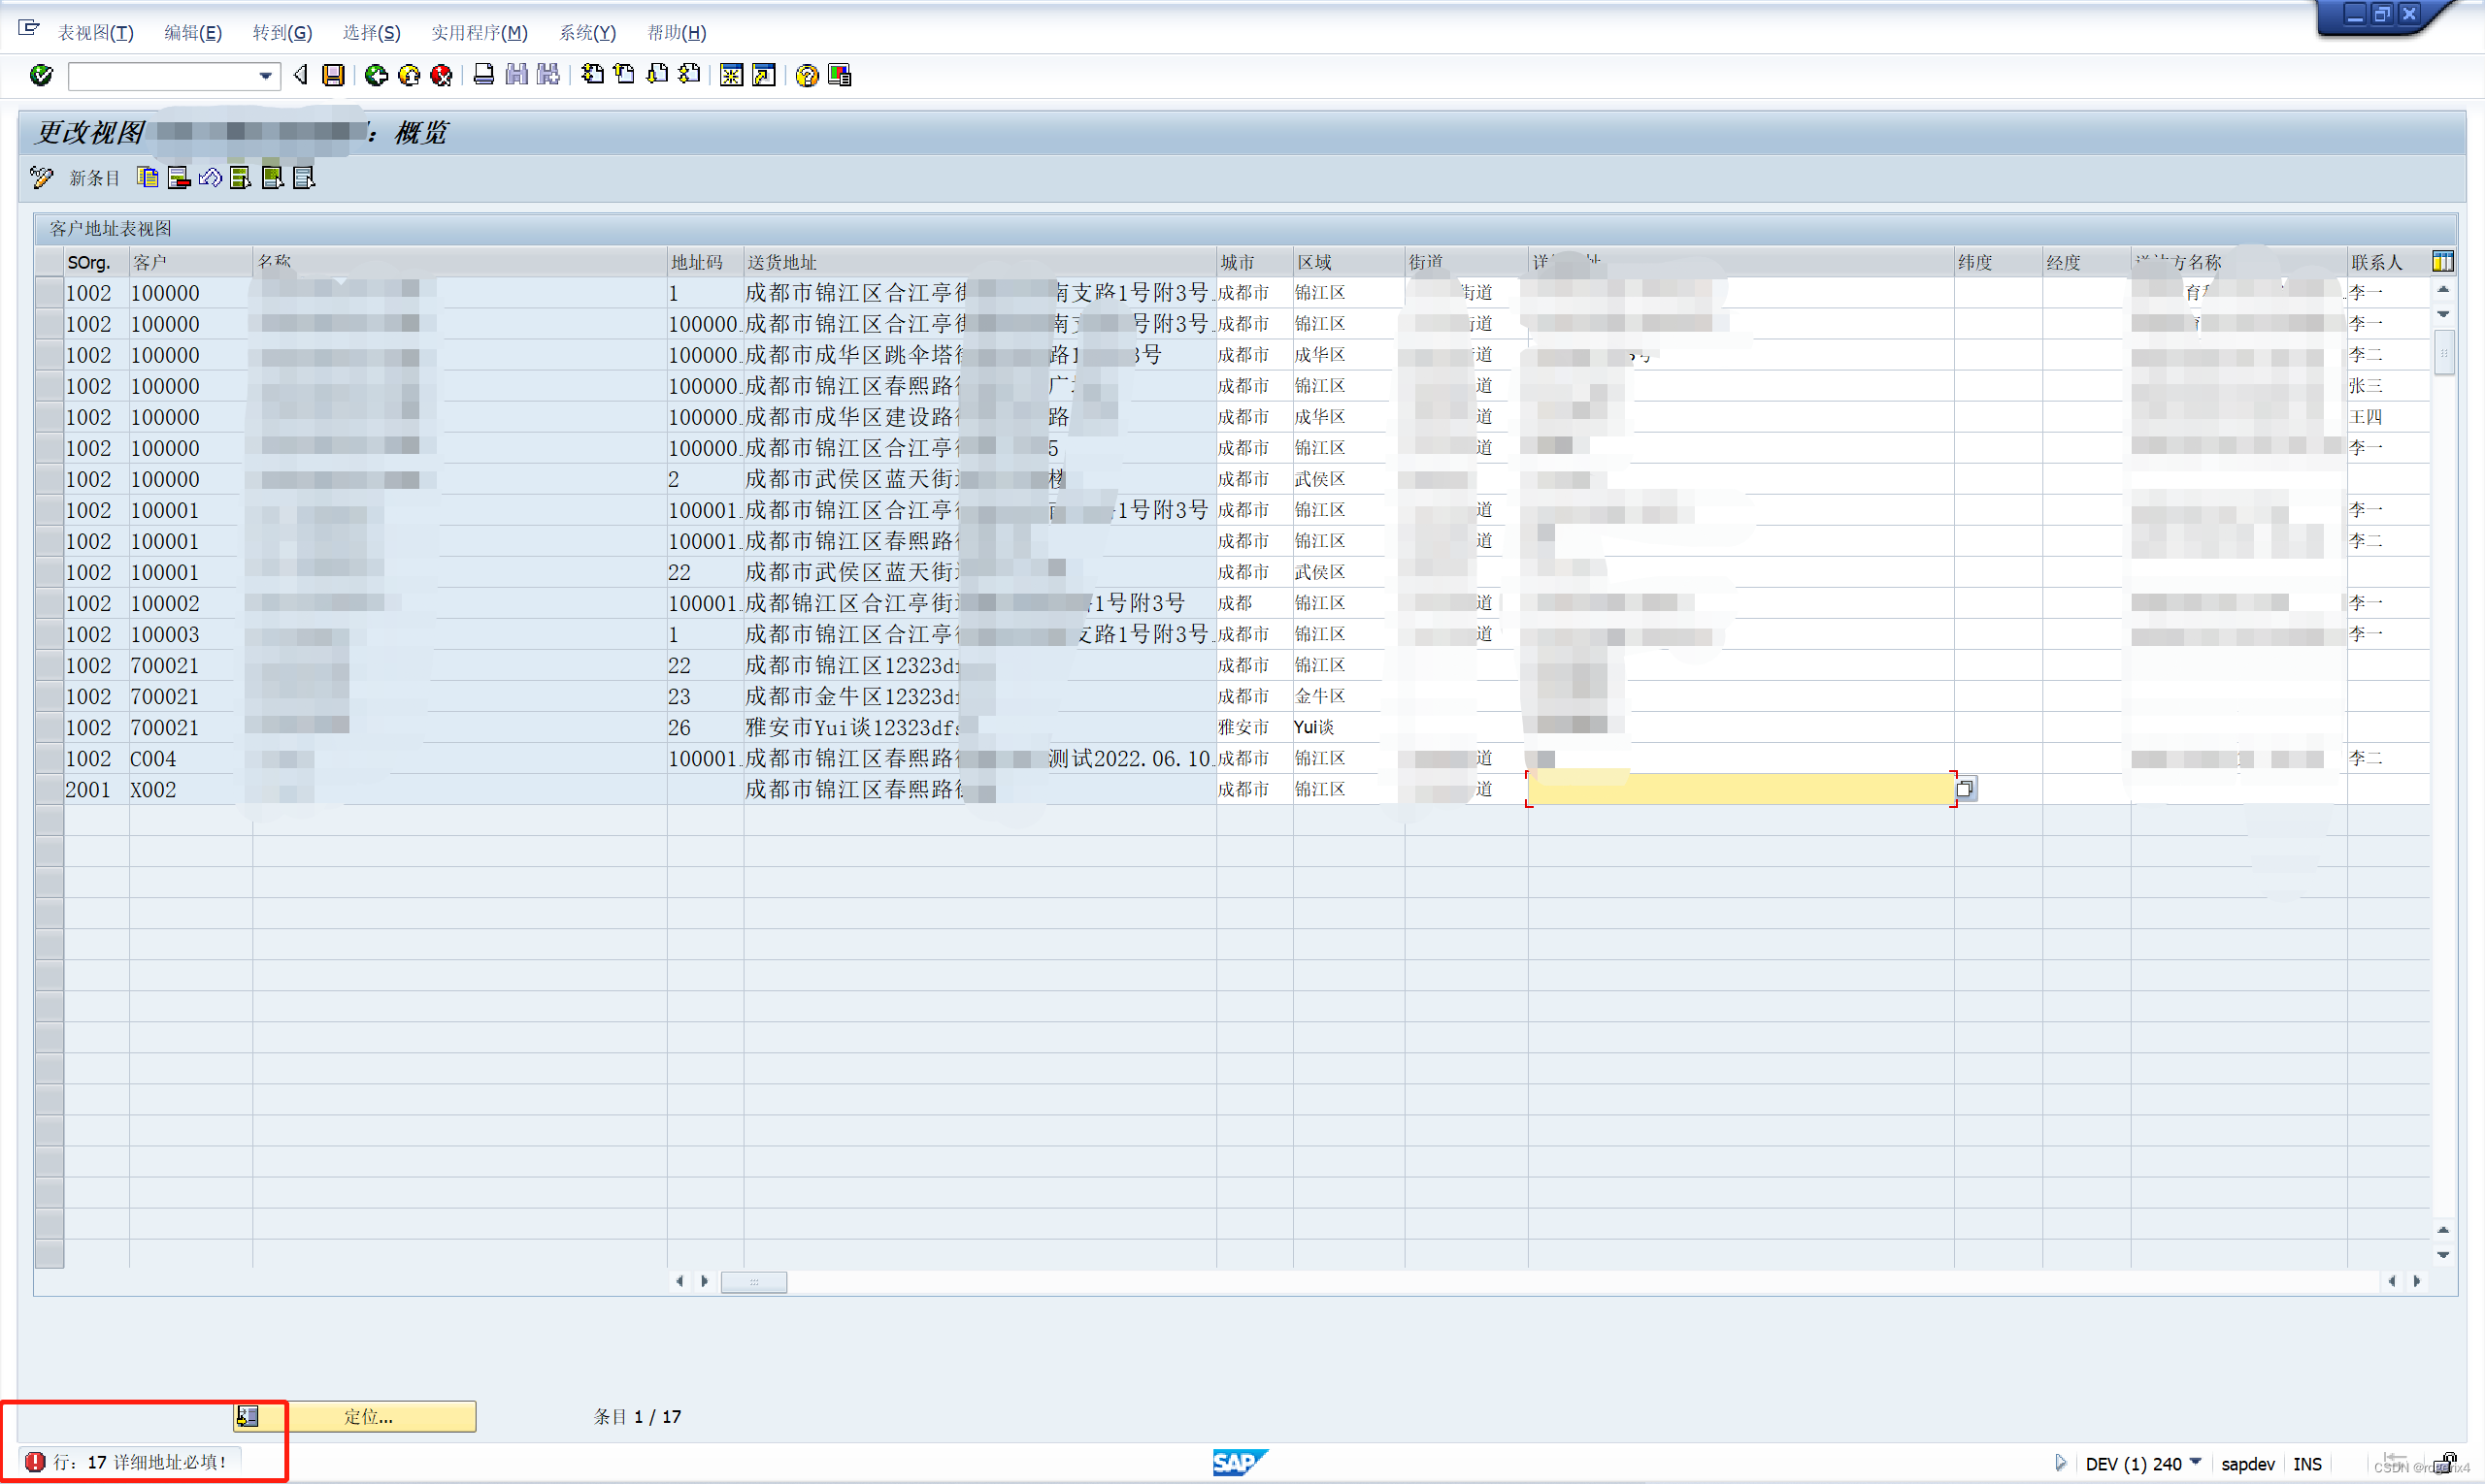
Task: Exit with the yellow up-arrow icon
Action: click(x=410, y=75)
